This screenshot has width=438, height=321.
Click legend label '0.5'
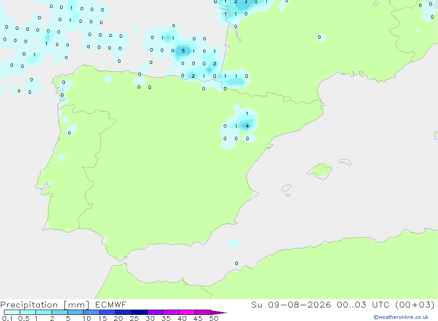coord(24,318)
